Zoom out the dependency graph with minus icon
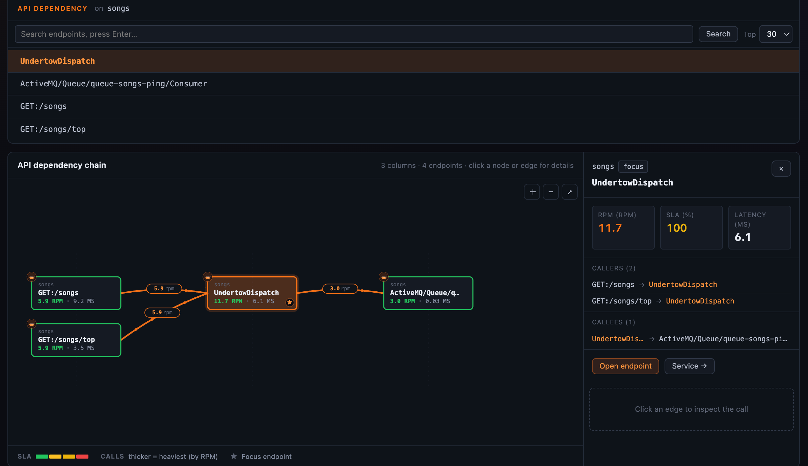 [x=551, y=192]
